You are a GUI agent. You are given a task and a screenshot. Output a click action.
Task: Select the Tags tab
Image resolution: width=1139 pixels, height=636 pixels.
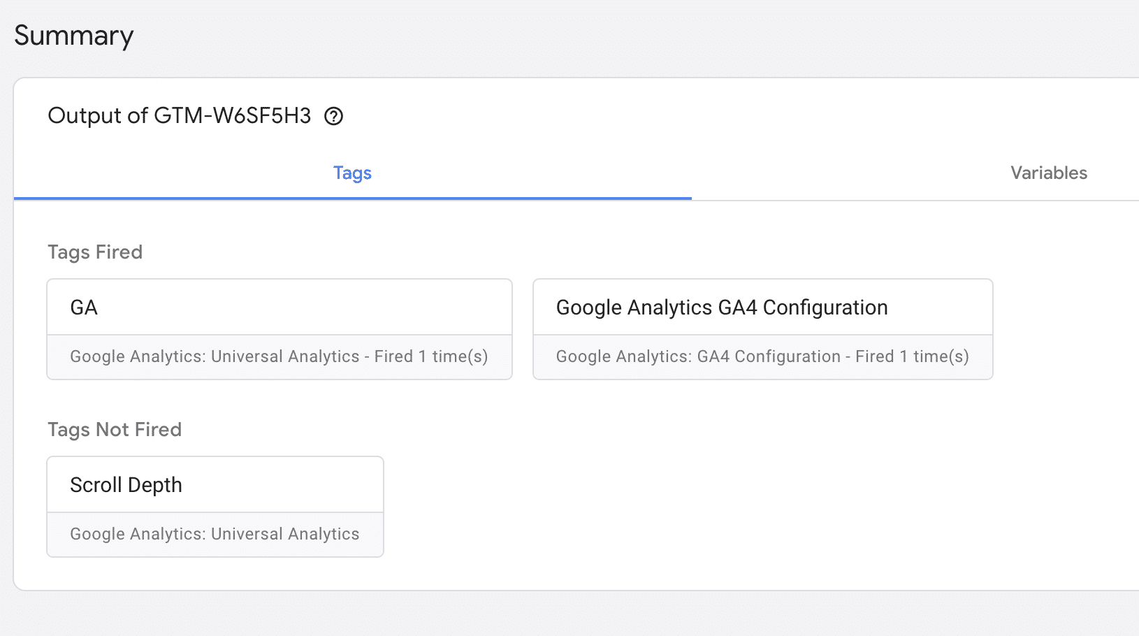(x=352, y=173)
